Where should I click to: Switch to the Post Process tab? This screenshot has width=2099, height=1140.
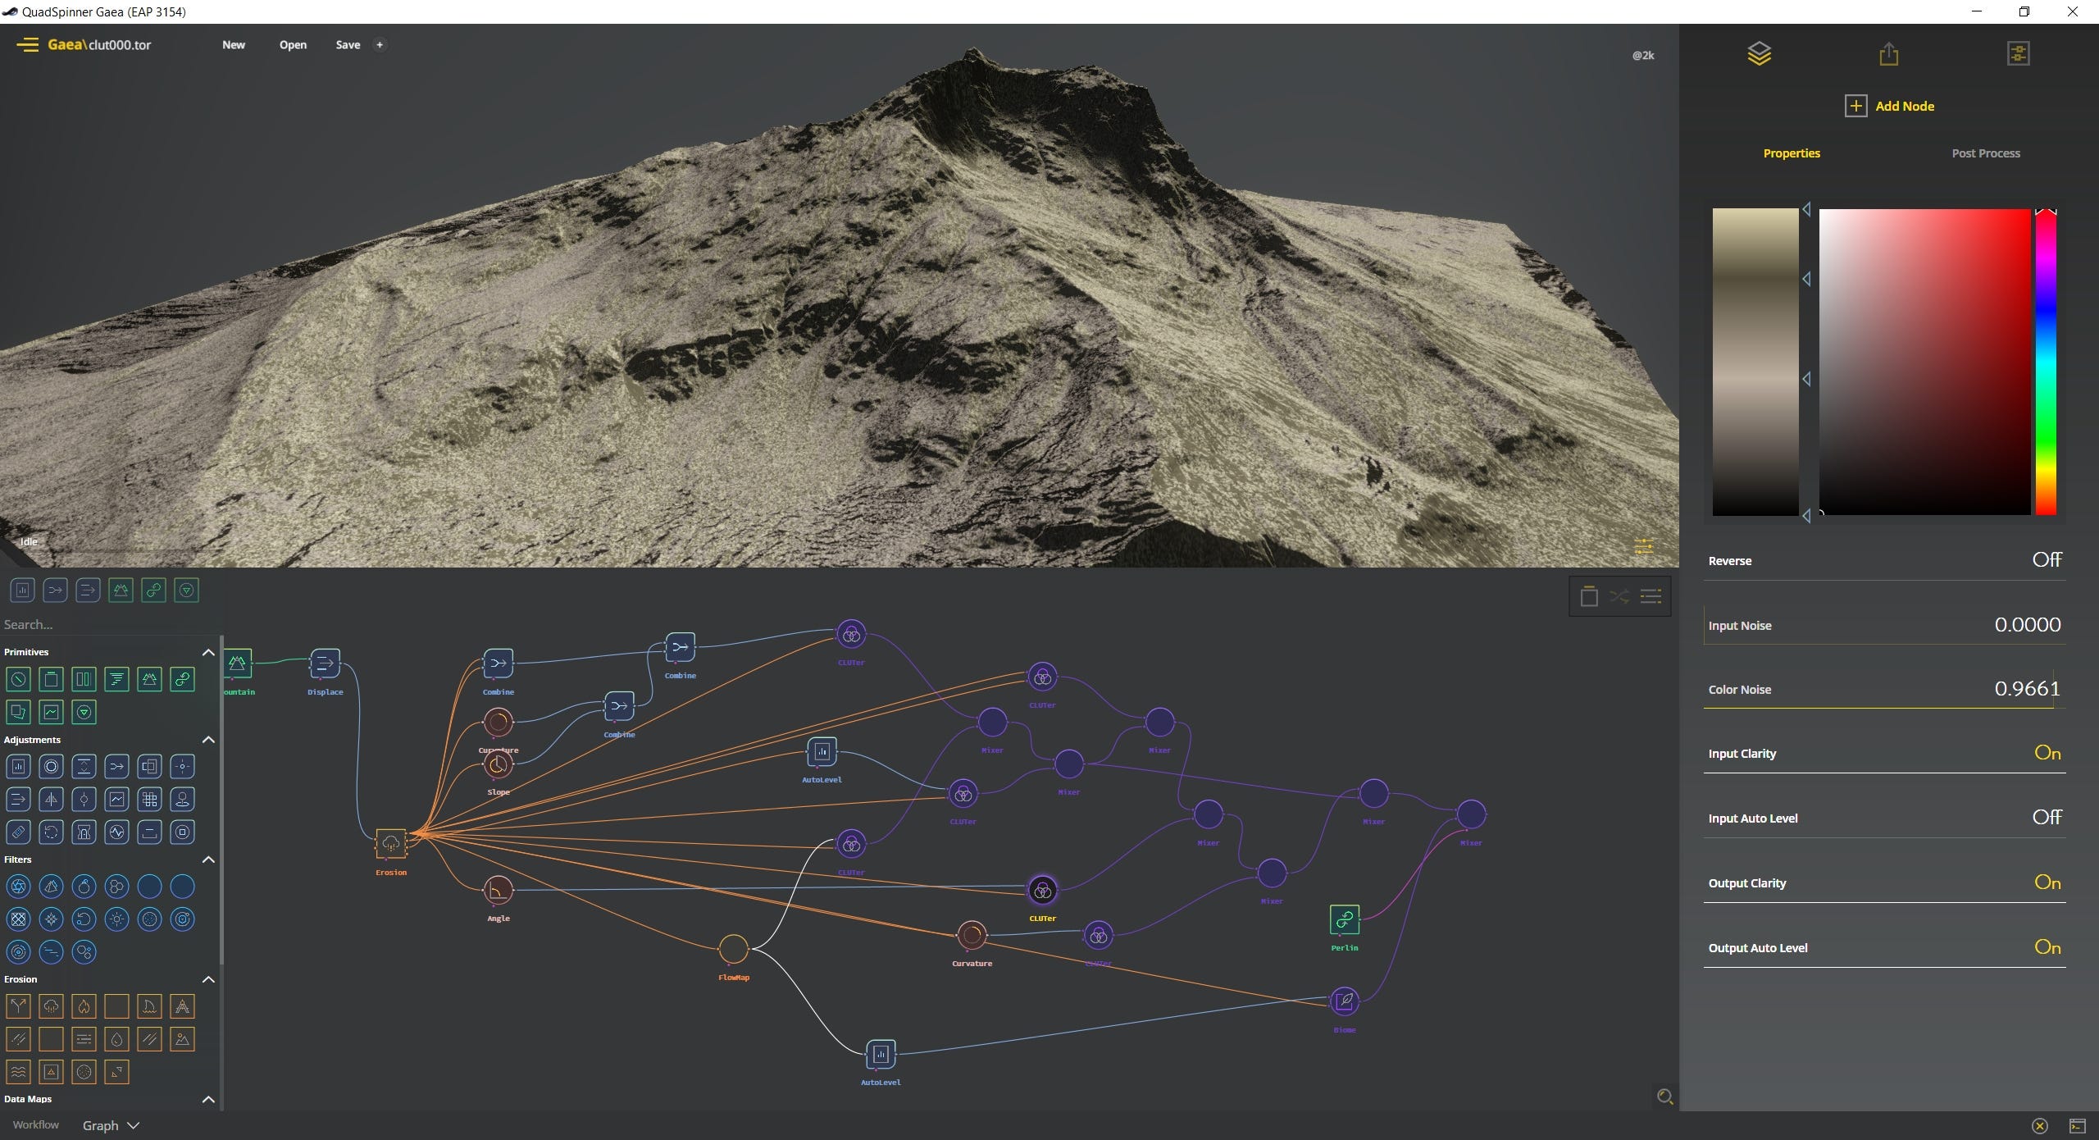pyautogui.click(x=1984, y=153)
